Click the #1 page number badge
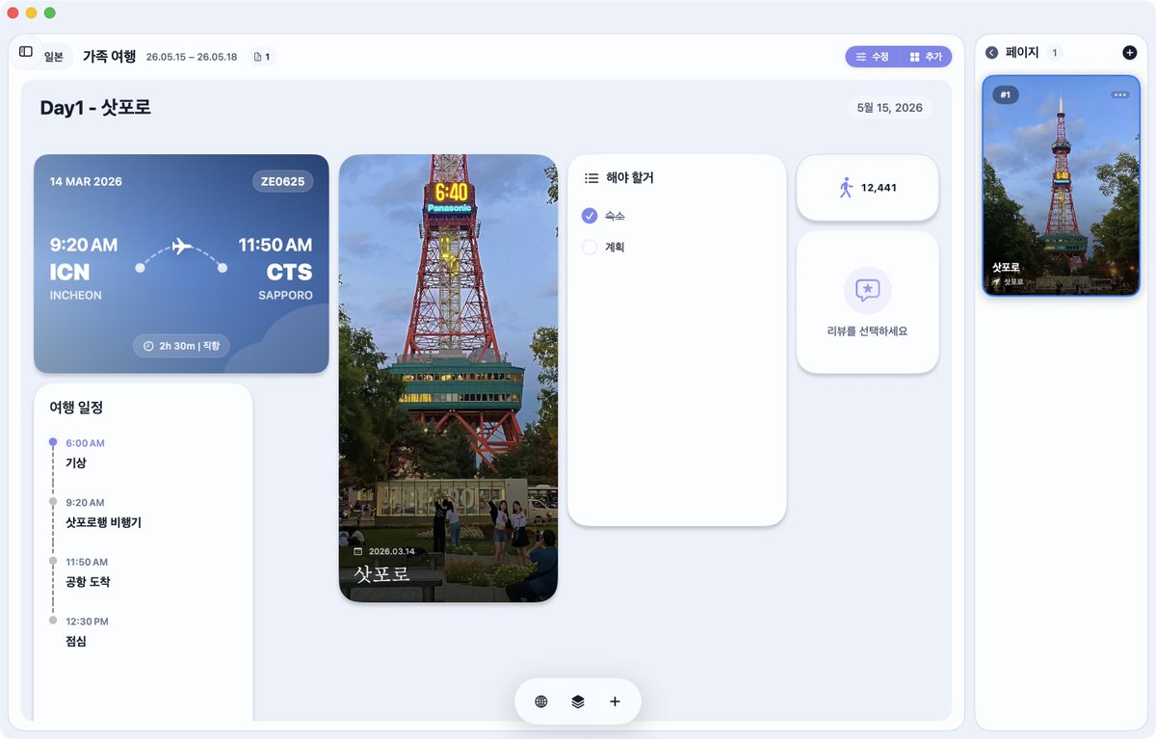 pos(1006,94)
